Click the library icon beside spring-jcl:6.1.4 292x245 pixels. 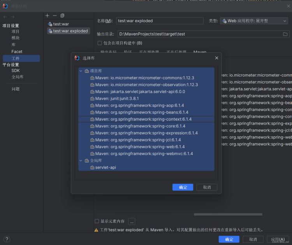(x=92, y=140)
